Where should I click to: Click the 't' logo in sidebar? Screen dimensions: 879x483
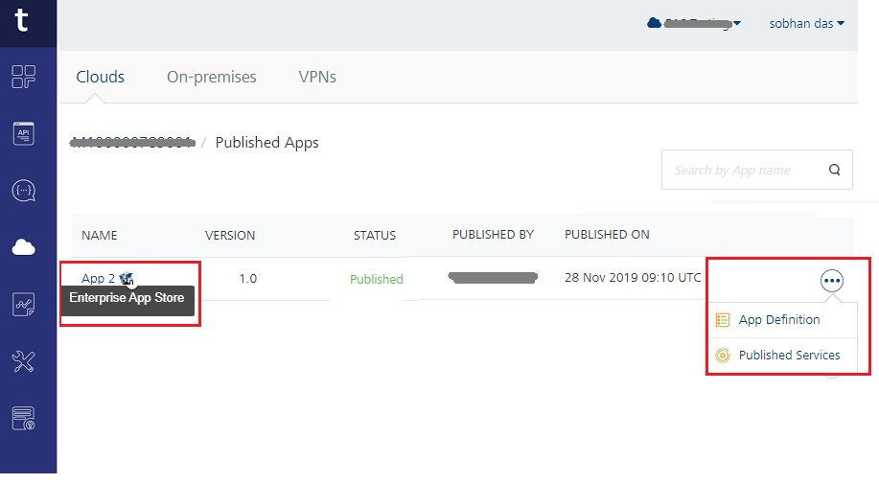[x=22, y=21]
